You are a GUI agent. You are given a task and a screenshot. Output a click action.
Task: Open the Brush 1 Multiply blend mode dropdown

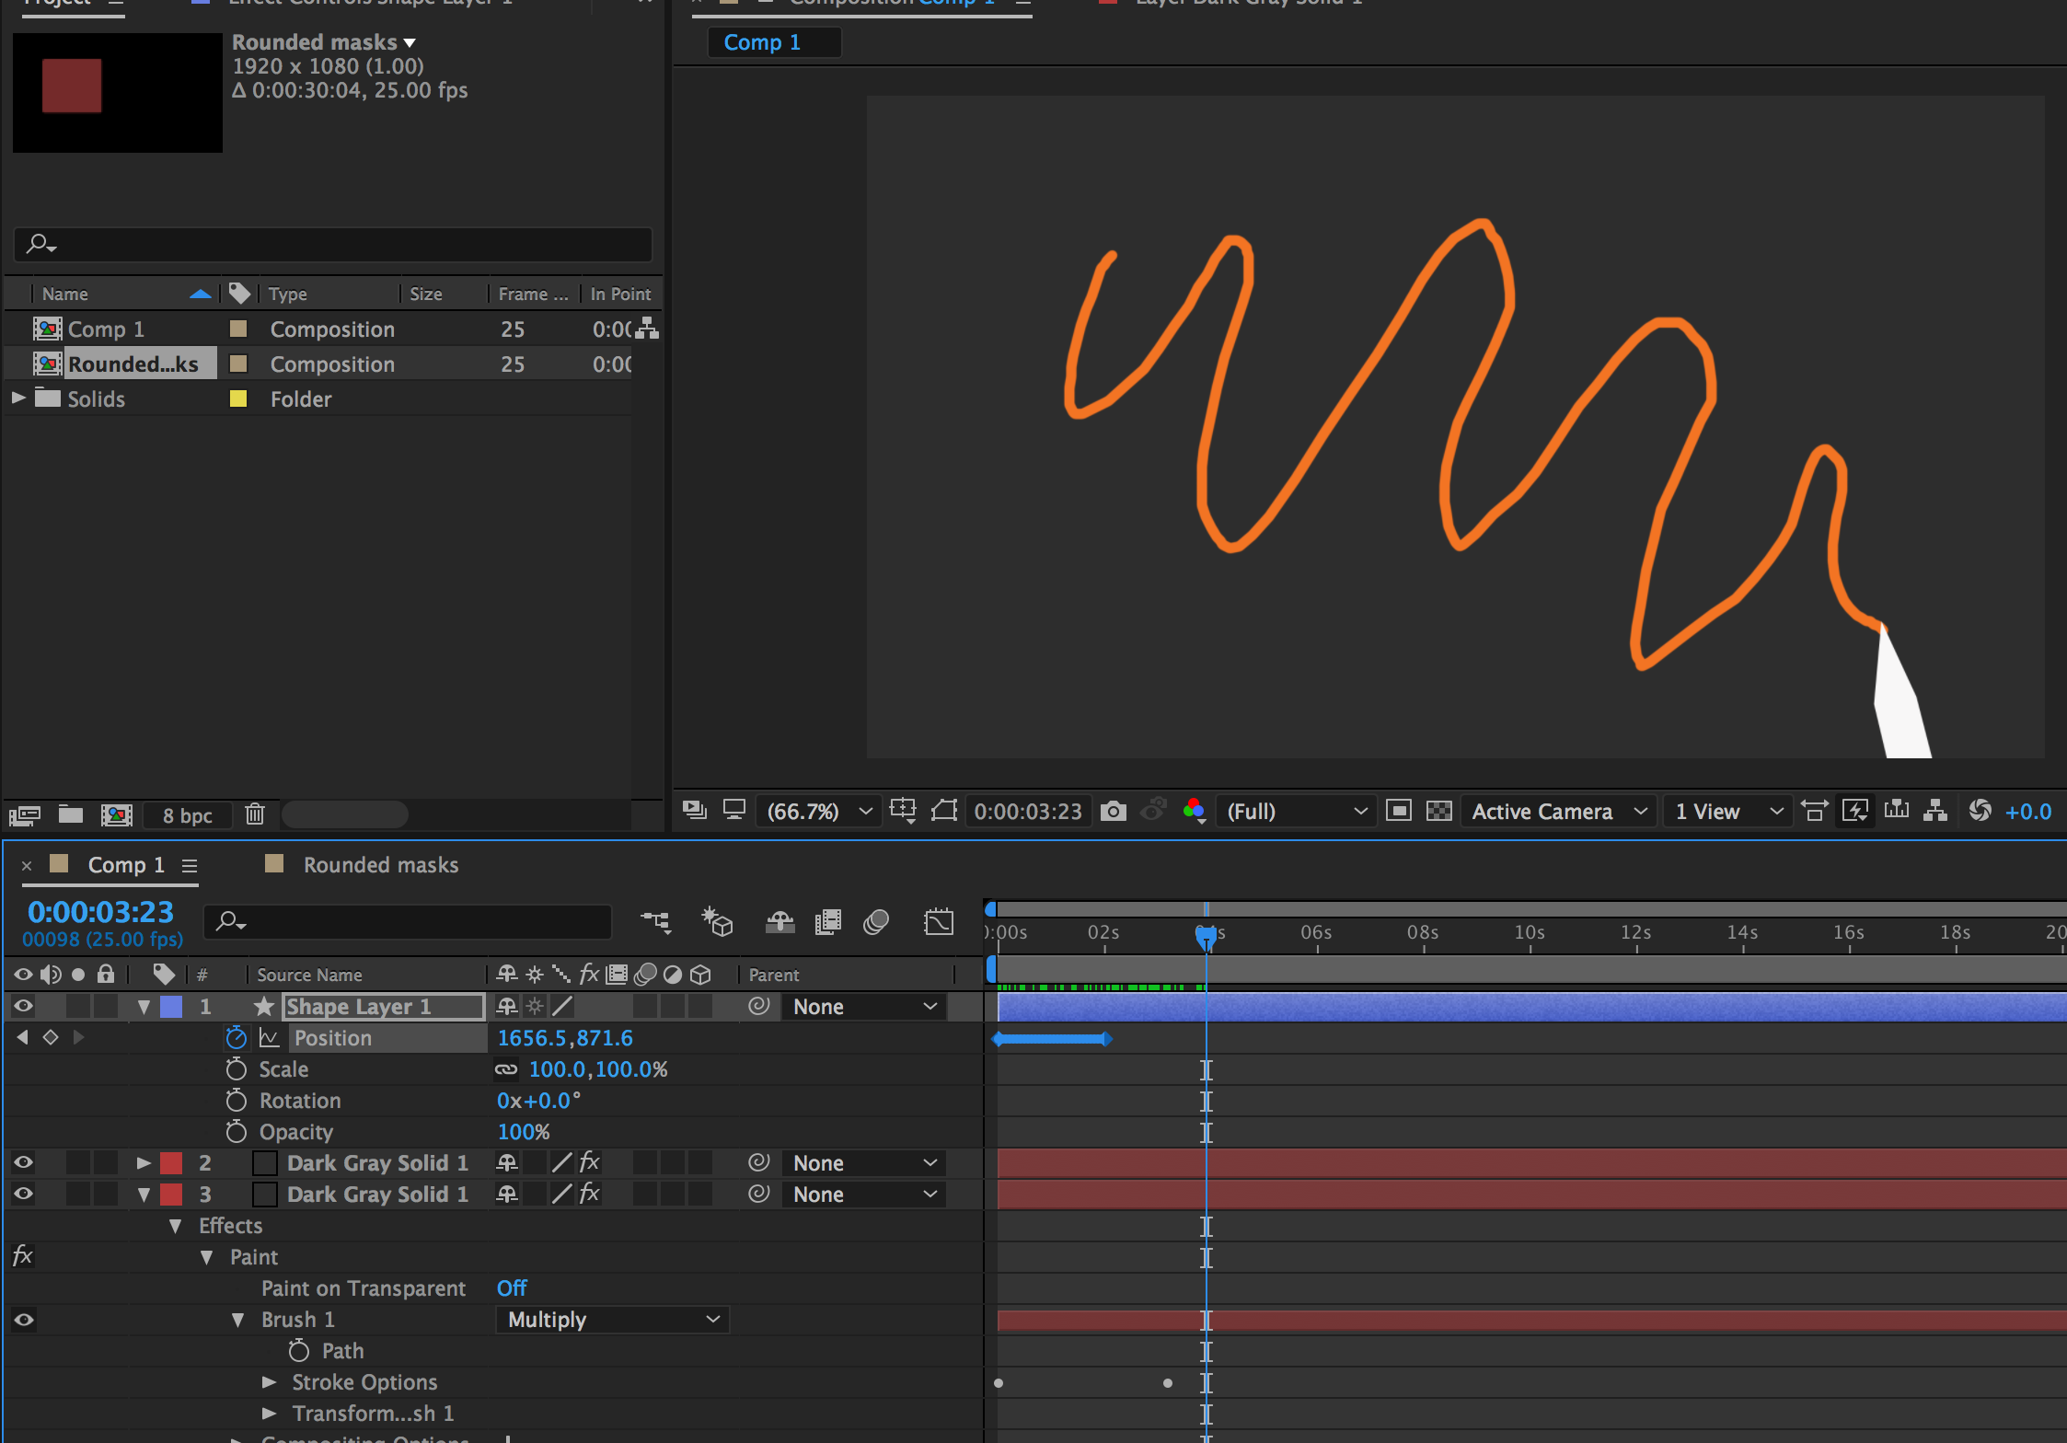(612, 1320)
